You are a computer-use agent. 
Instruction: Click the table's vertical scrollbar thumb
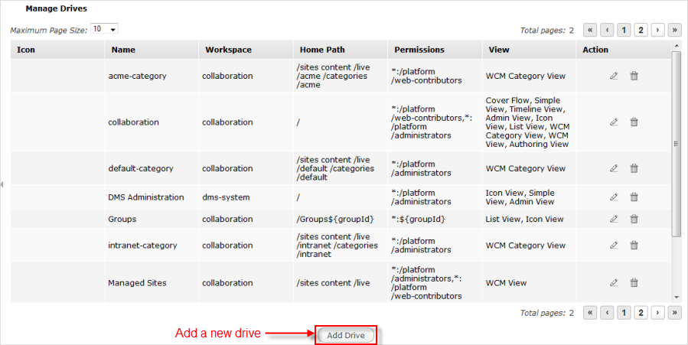[x=677, y=143]
